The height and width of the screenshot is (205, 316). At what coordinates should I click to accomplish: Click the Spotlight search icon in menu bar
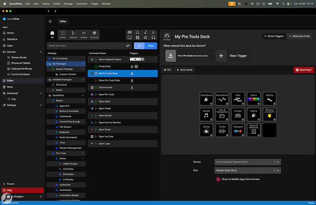[x=283, y=4]
